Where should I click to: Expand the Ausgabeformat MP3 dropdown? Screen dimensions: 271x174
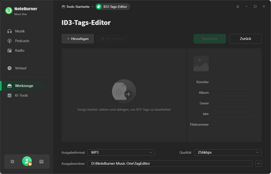click(x=121, y=152)
